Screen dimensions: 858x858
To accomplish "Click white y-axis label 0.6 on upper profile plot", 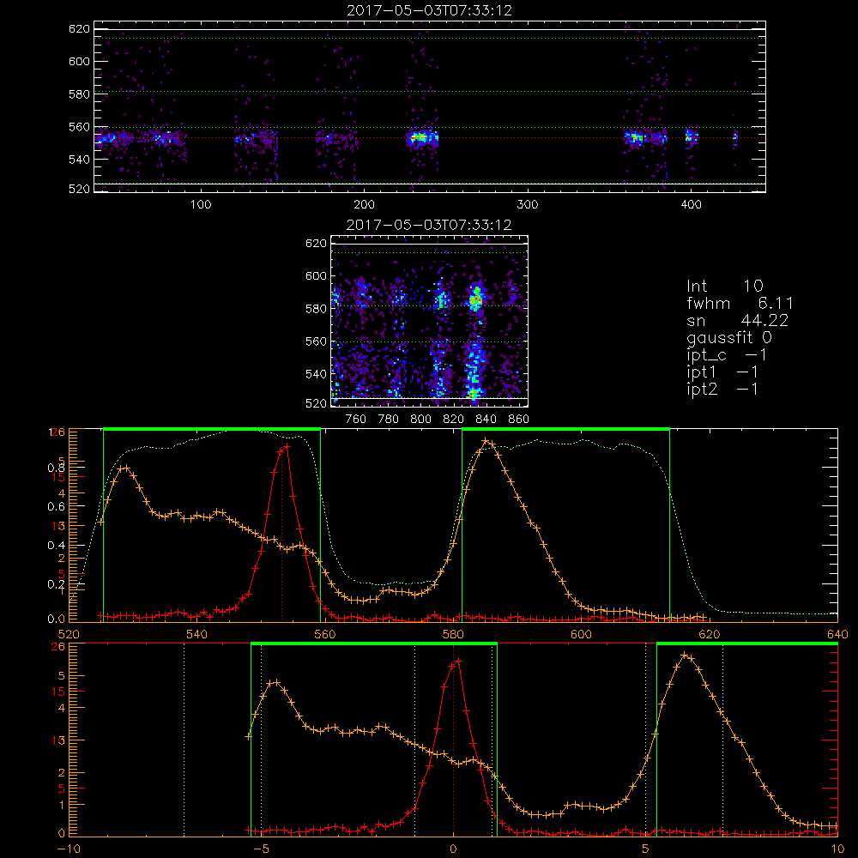I will [56, 507].
